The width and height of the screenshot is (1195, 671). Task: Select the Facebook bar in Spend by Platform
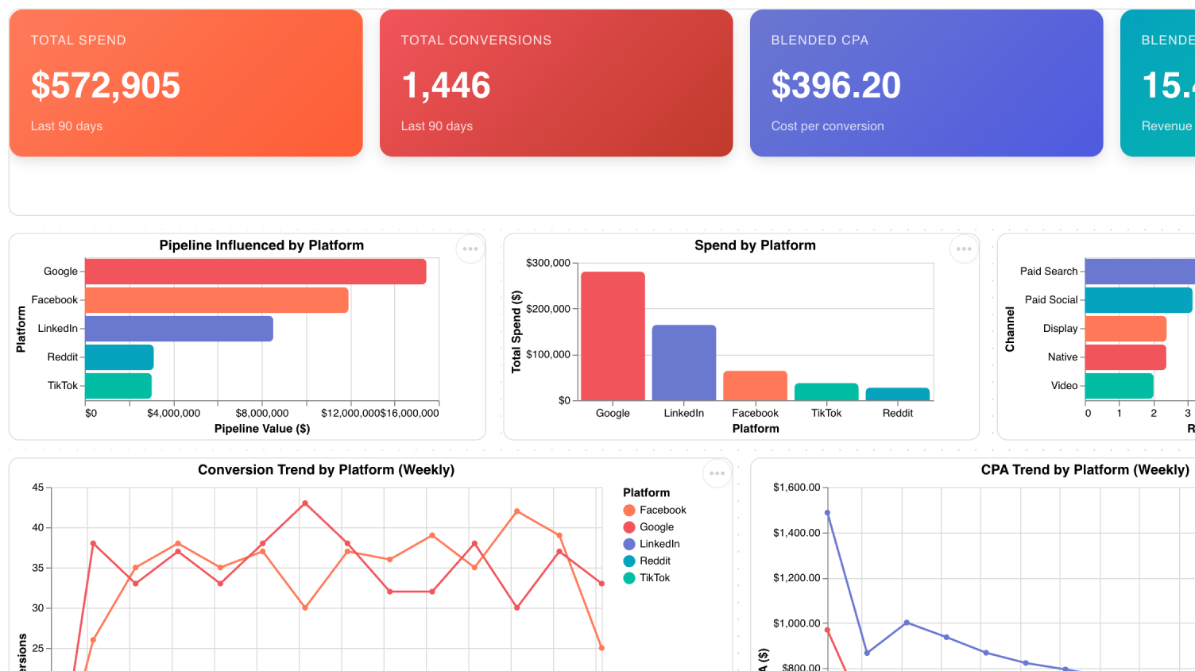[755, 386]
